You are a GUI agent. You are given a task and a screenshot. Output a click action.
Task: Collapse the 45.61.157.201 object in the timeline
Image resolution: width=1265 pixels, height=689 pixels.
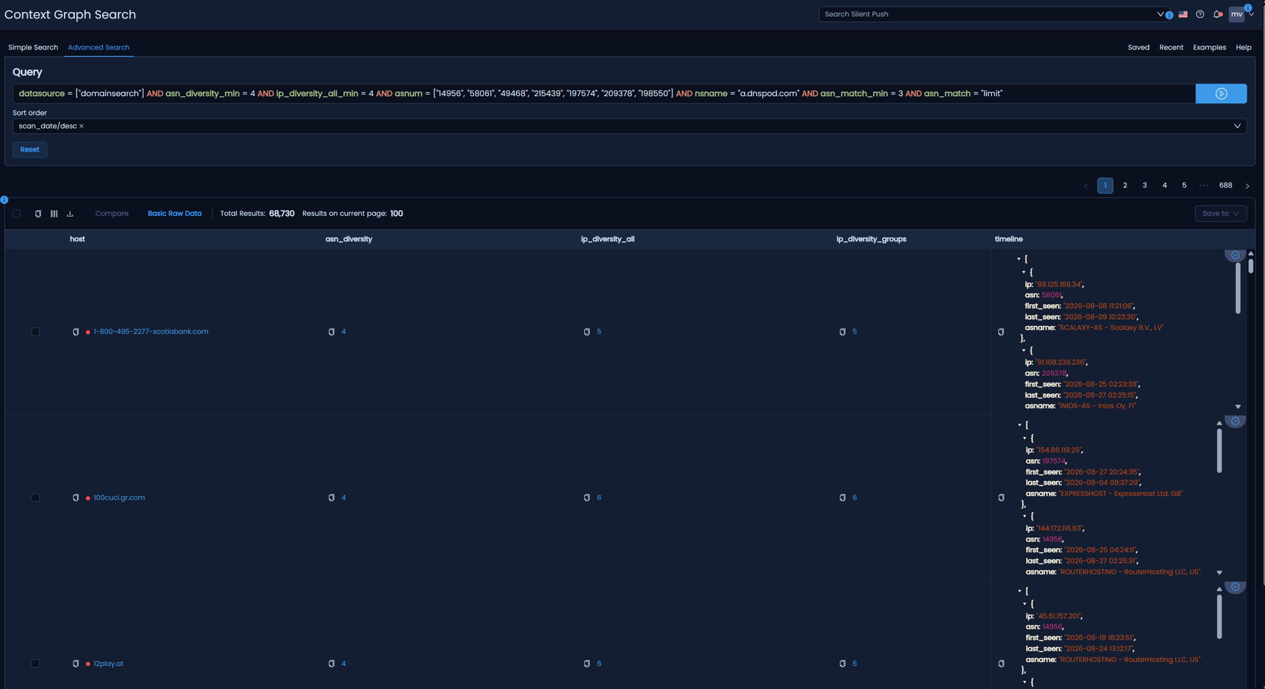pos(1025,604)
